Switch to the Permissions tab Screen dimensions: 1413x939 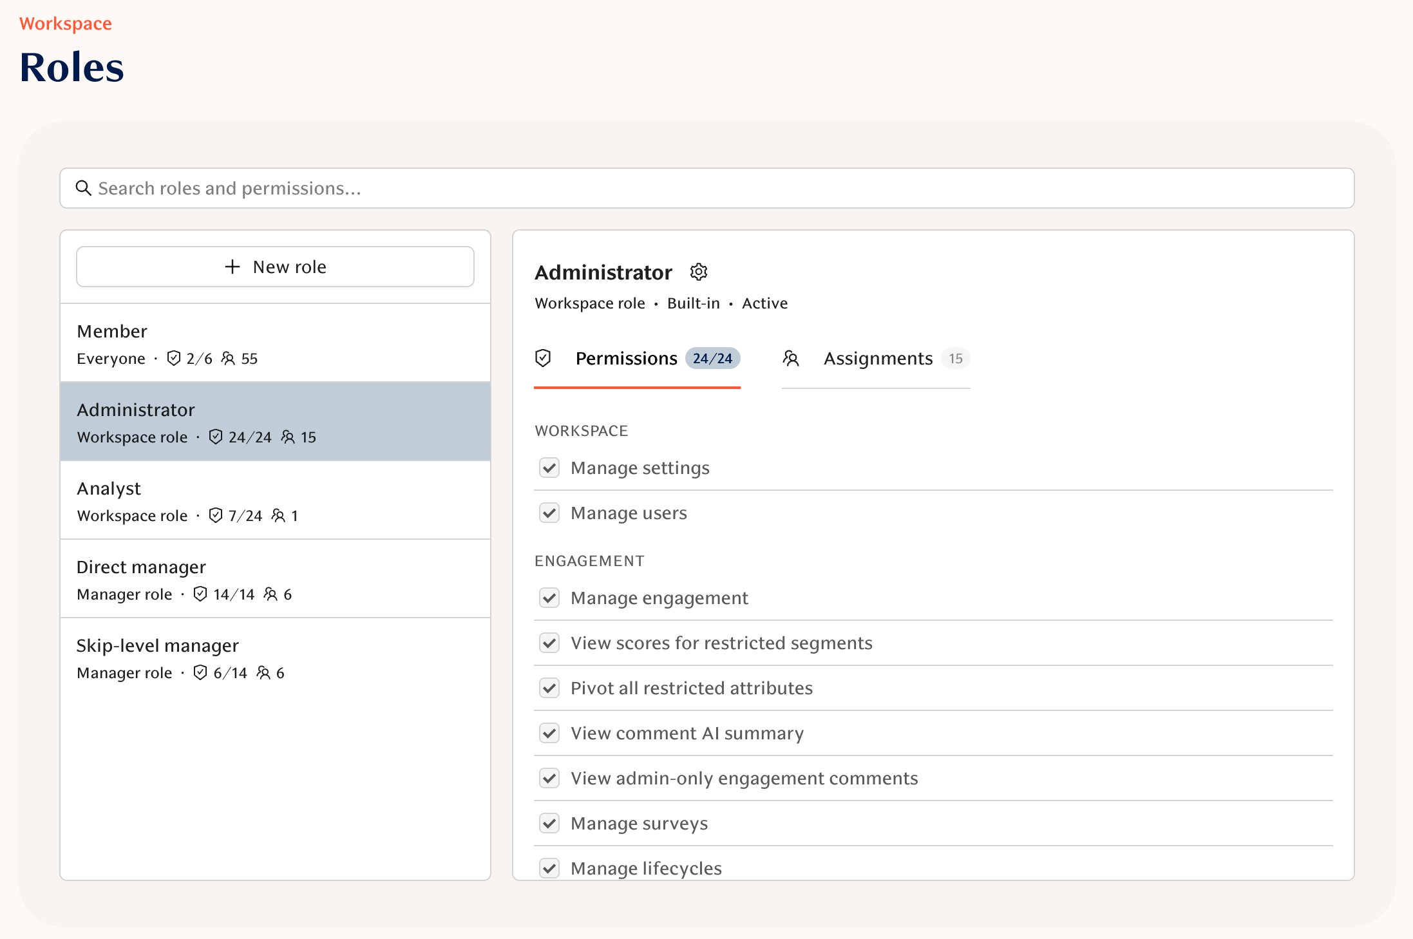click(x=638, y=359)
